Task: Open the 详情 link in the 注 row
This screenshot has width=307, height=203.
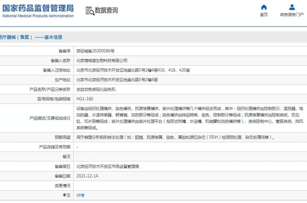Action: pos(80,195)
